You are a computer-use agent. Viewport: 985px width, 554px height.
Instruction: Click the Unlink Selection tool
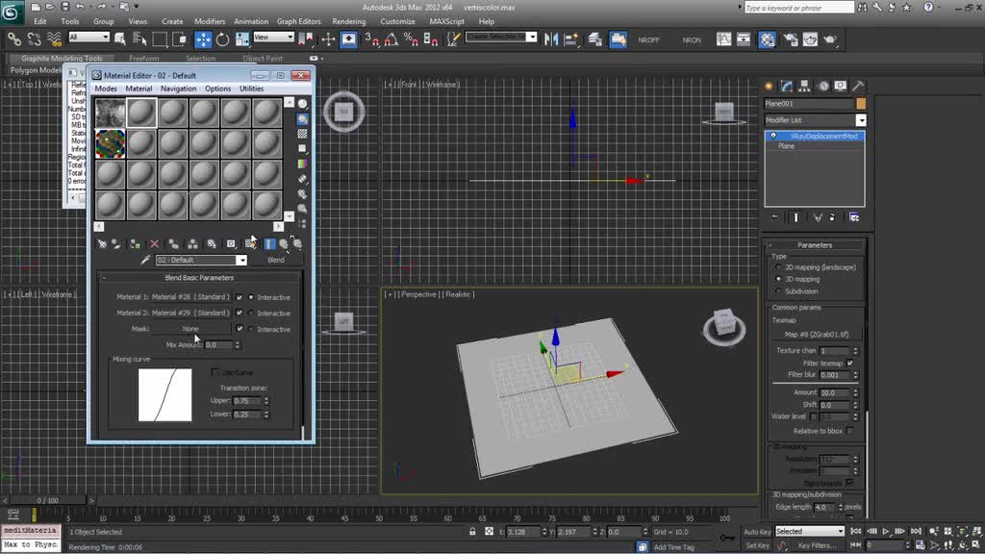[34, 39]
